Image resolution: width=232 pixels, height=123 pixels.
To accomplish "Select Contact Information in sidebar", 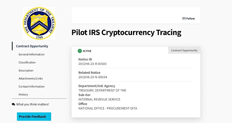I will pos(31,86).
